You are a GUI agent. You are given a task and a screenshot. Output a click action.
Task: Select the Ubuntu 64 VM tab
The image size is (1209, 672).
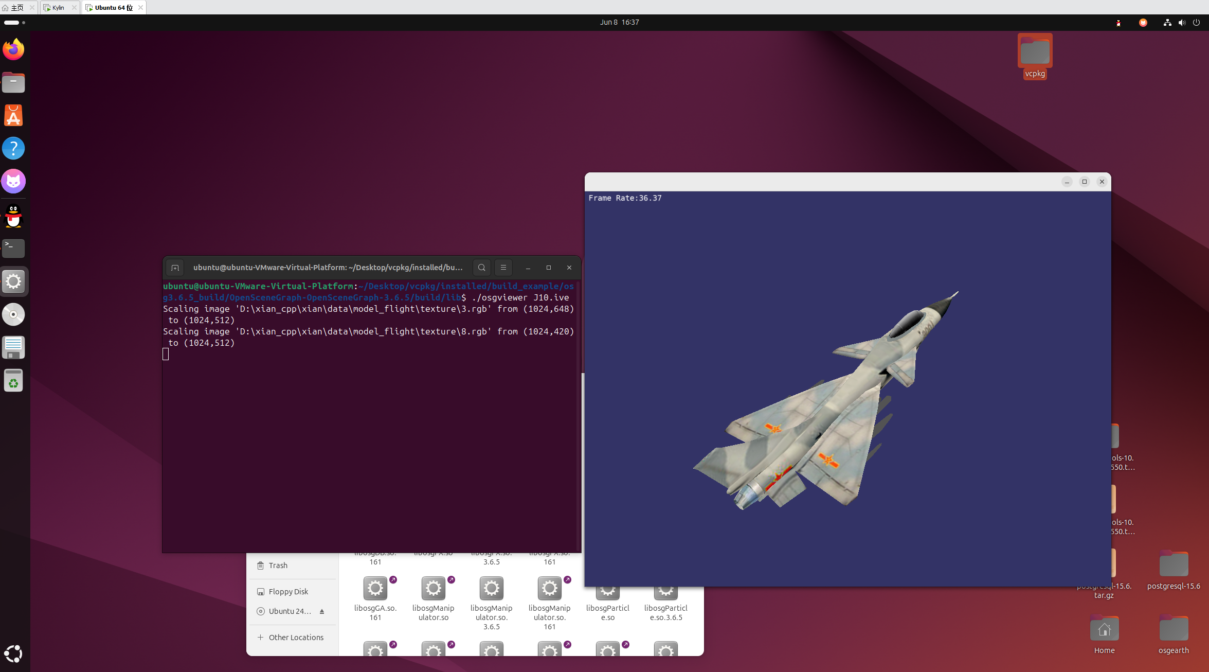[x=113, y=8]
